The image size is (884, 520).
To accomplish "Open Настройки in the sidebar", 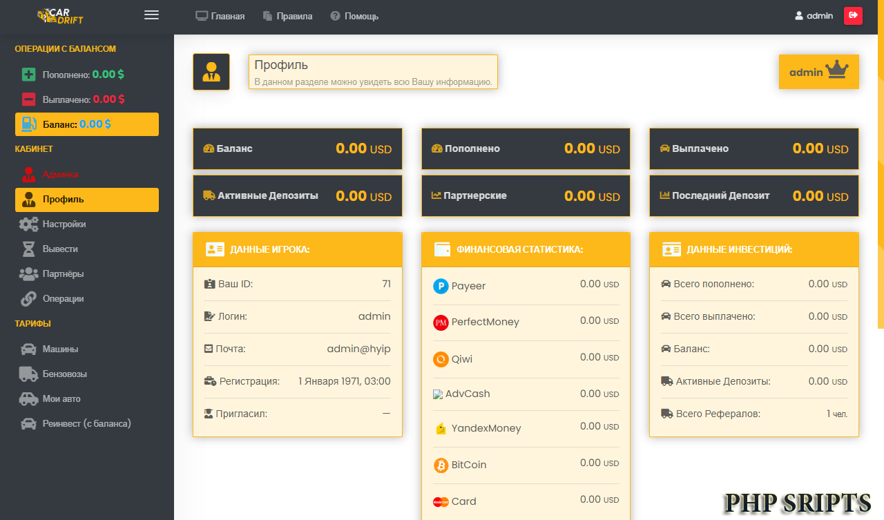I will coord(64,224).
